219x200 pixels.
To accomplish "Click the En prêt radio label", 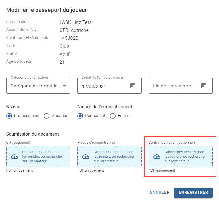I will [x=124, y=116].
